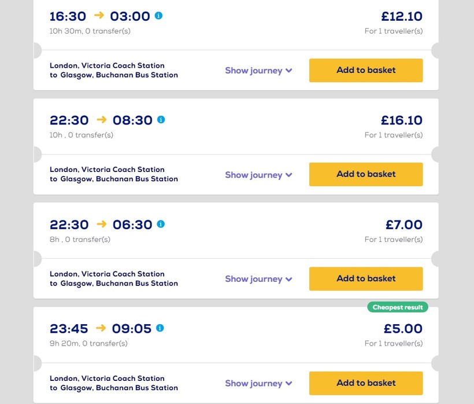Viewport: 474px width, 404px height.
Task: Add the £16.10 journey to basket
Action: tap(366, 174)
